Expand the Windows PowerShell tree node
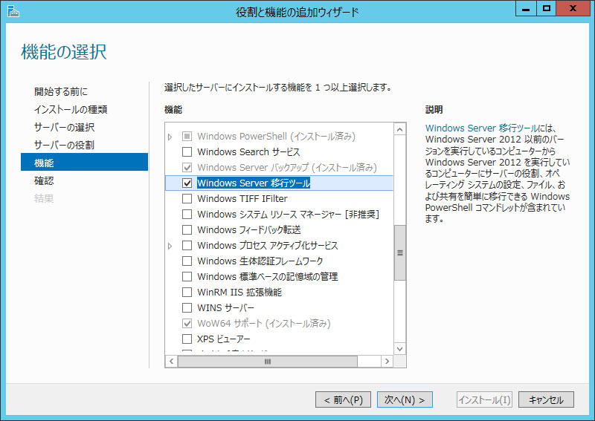The width and height of the screenshot is (595, 421). (x=170, y=137)
